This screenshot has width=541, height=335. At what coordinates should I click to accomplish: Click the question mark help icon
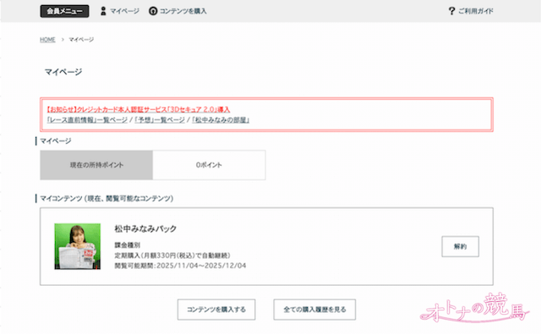click(x=451, y=11)
